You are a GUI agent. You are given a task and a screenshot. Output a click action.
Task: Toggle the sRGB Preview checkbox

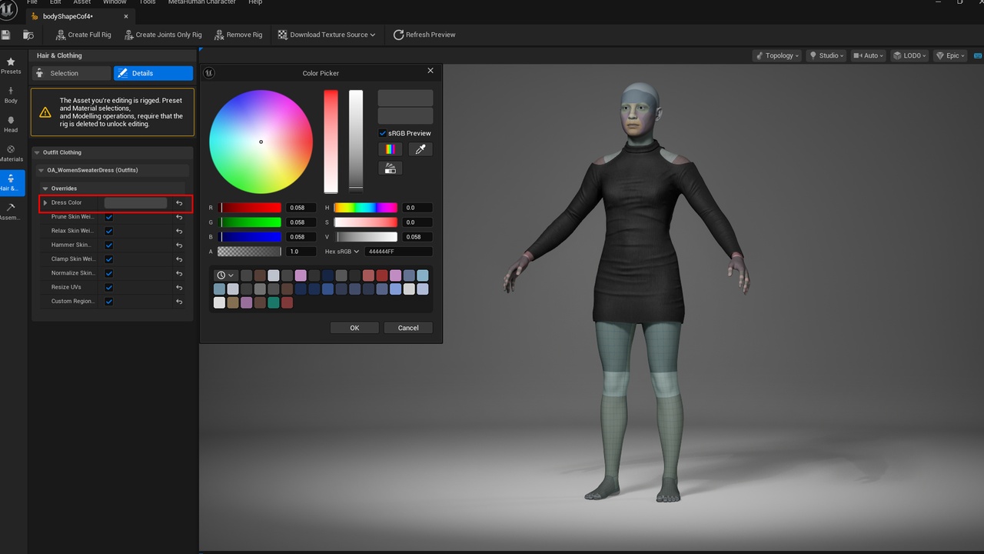(383, 133)
